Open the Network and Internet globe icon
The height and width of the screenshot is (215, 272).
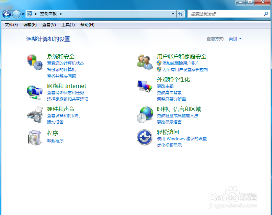(35, 92)
